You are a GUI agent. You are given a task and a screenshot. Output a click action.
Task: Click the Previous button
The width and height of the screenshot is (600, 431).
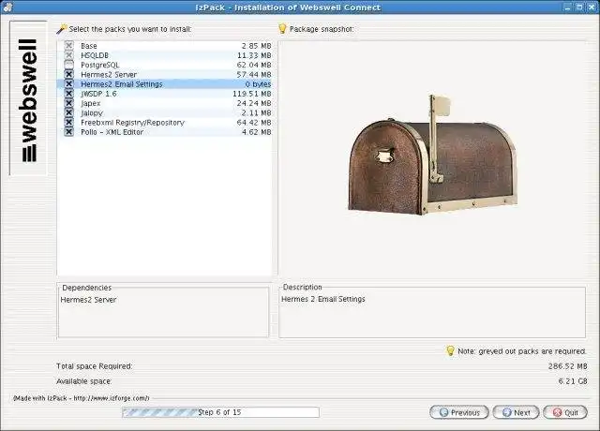tap(459, 412)
